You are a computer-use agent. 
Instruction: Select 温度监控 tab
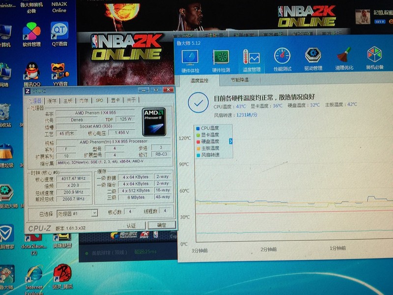coord(199,81)
